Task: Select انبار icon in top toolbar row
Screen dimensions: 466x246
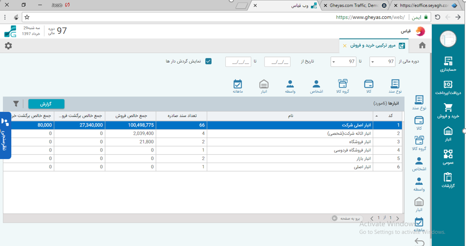Action: coord(264,86)
